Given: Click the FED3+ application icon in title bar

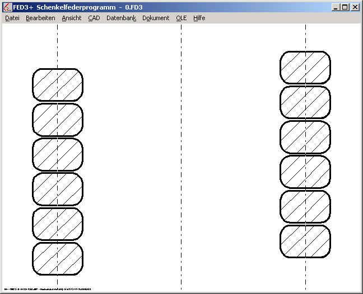Looking at the screenshot, I should click(8, 7).
